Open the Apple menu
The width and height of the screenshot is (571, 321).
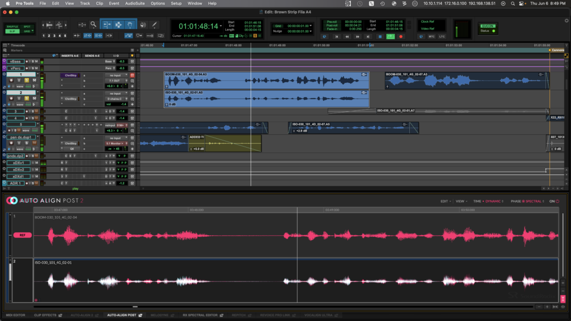pyautogui.click(x=8, y=3)
